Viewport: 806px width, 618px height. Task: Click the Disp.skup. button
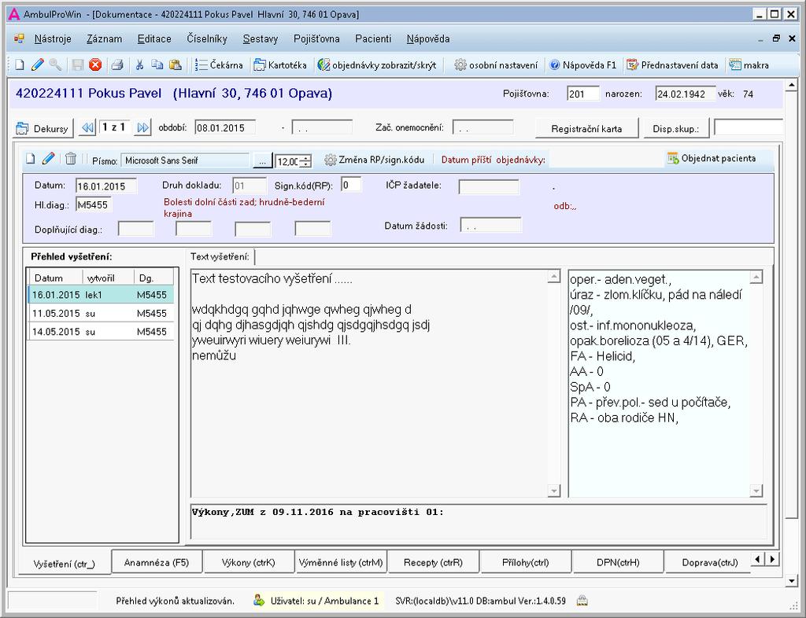(676, 128)
